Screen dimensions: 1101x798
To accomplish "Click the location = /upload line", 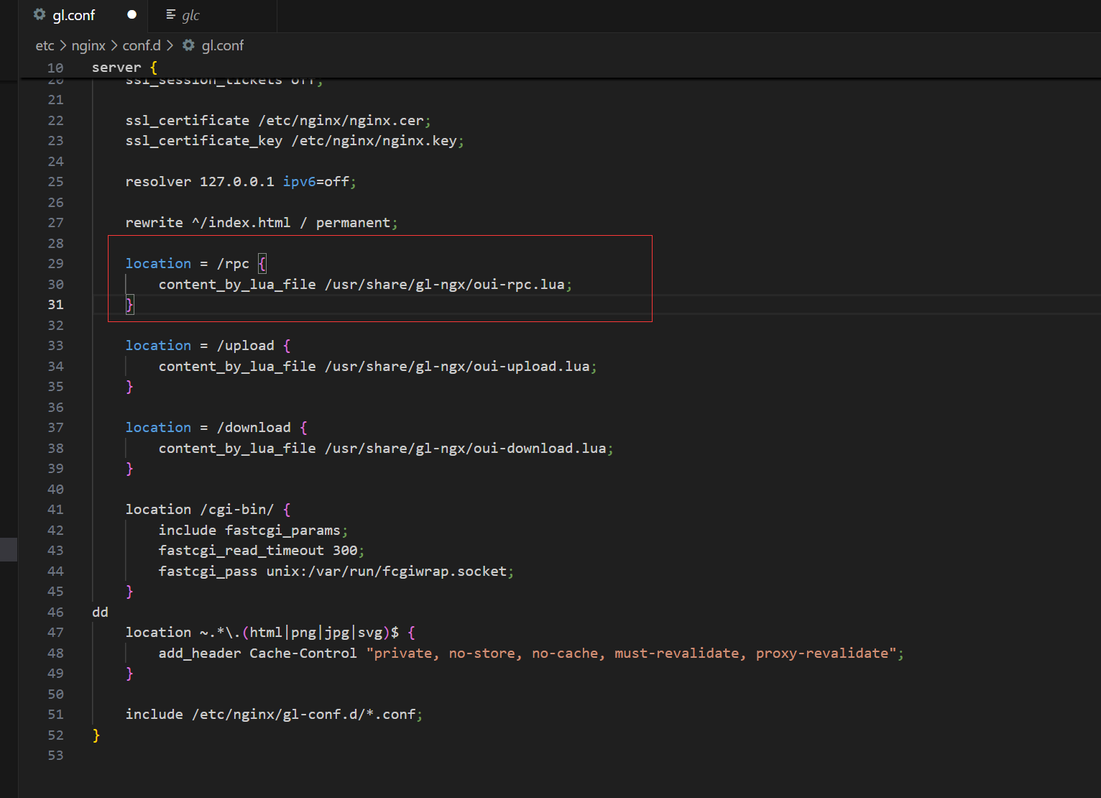I will pyautogui.click(x=208, y=346).
